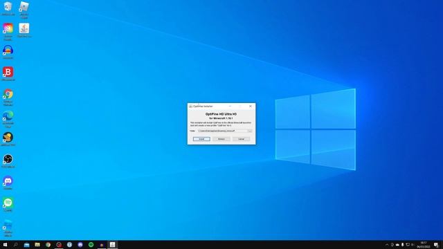Click the Install button in OptiFine Installer
This screenshot has width=443, height=249.
pos(201,139)
